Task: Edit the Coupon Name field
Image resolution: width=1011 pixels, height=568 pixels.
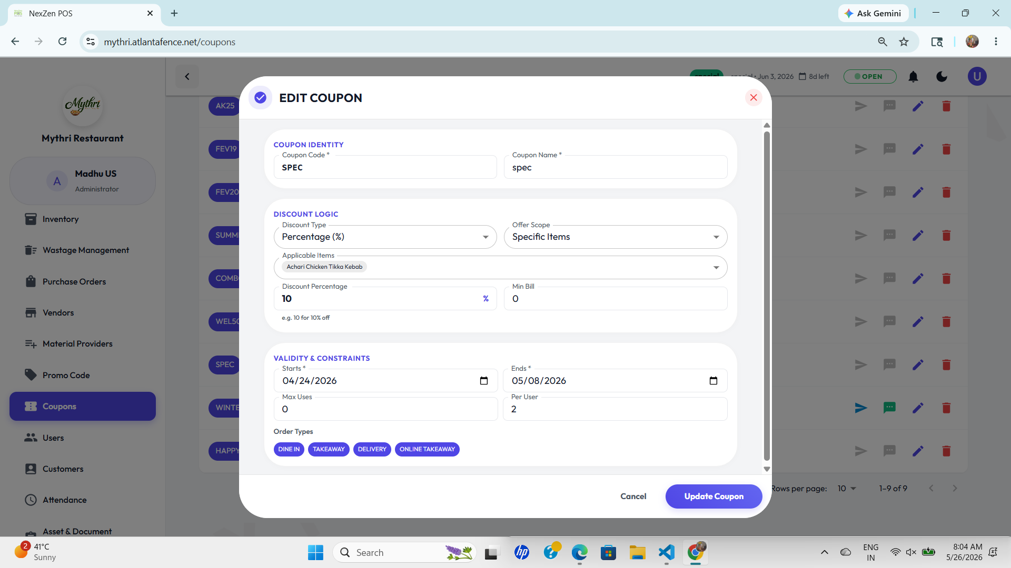Action: 616,167
